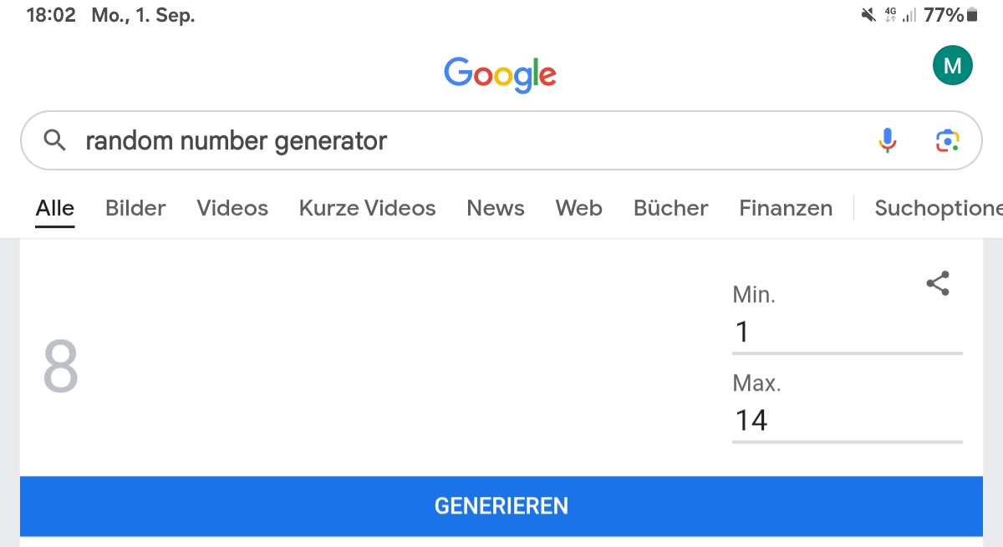Start voice search with microphone icon
Image resolution: width=1003 pixels, height=547 pixels.
tap(888, 140)
